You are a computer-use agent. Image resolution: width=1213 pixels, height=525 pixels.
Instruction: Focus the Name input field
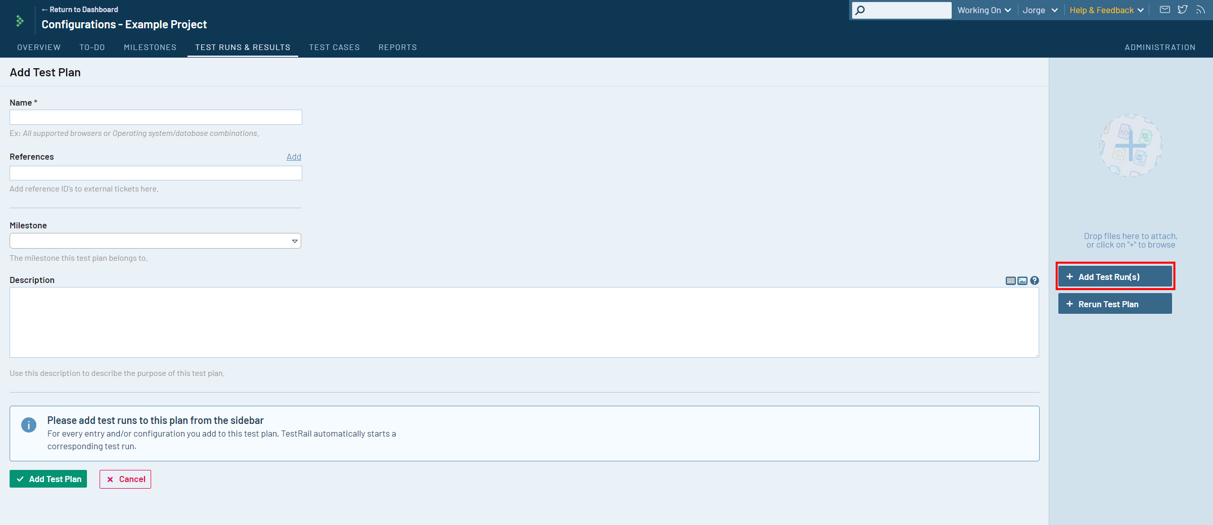pyautogui.click(x=156, y=117)
